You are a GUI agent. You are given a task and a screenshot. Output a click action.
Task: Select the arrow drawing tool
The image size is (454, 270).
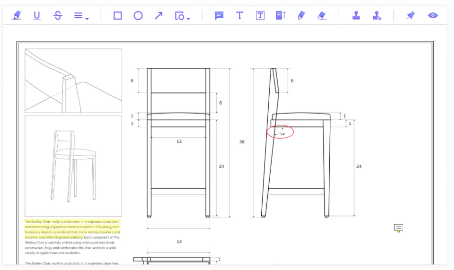point(159,16)
